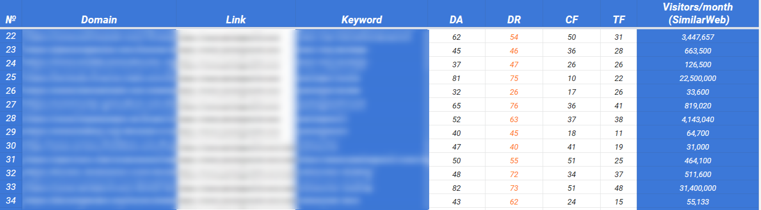Select the DA value 81 in row 25
This screenshot has height=210, width=761.
tap(456, 78)
